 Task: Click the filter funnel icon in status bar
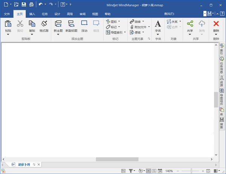click(x=131, y=171)
